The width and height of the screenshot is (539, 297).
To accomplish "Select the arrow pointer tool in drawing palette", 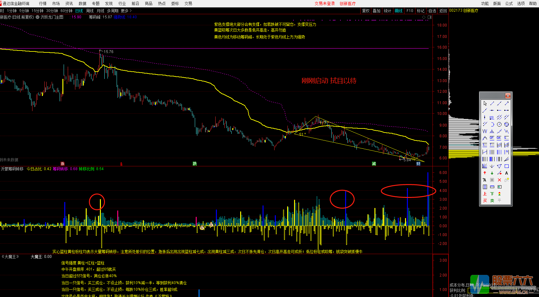I will [x=485, y=104].
